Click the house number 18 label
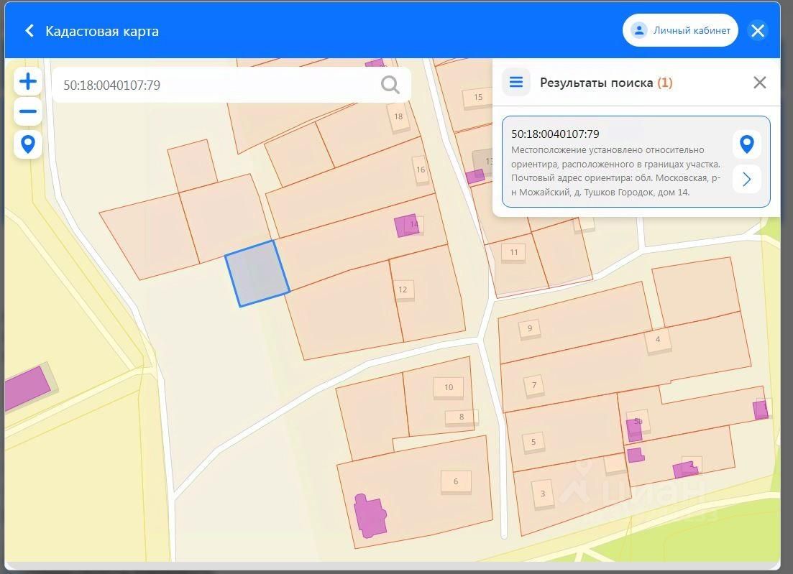This screenshot has width=793, height=574. (x=398, y=116)
